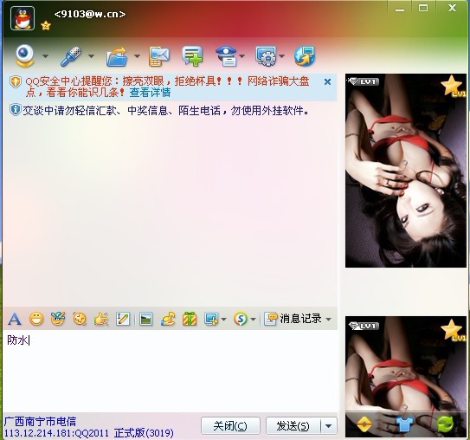470x440 pixels.
Task: Click LV1 diamond badge on my show
Action: click(364, 326)
